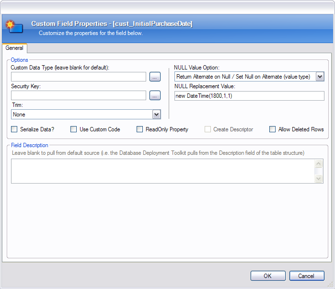The width and height of the screenshot is (335, 289).
Task: Click the Custom Field Properties header icon
Action: click(x=14, y=27)
